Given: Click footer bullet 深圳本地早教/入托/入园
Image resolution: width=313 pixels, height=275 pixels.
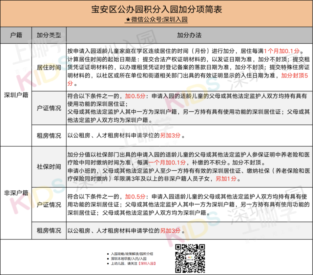Looking at the screenshot, I should click(x=129, y=259).
